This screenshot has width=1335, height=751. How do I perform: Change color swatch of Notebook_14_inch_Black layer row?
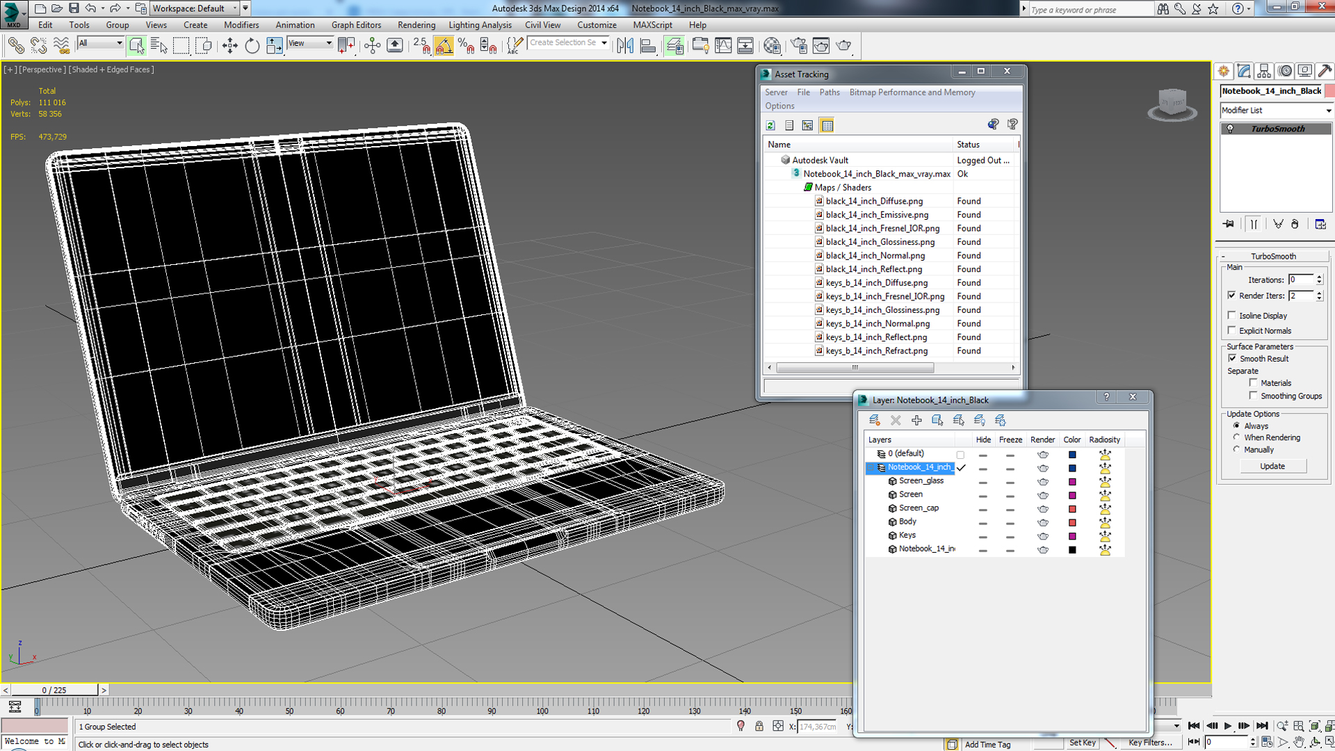[1072, 468]
